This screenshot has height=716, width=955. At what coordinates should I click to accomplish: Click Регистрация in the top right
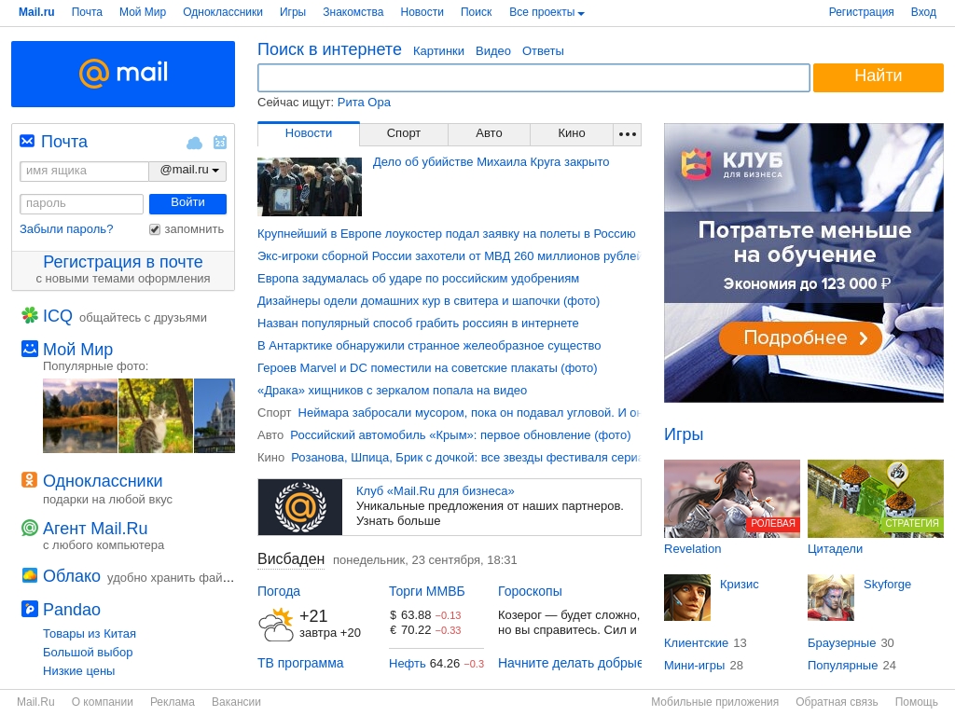click(x=861, y=12)
